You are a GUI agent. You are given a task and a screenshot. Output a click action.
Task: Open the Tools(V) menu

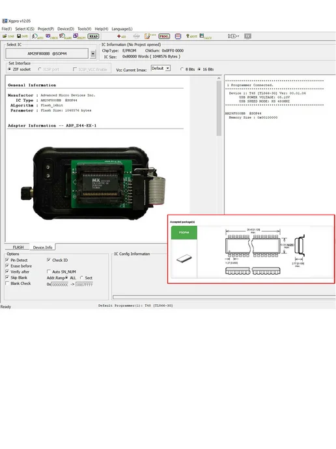pyautogui.click(x=84, y=29)
